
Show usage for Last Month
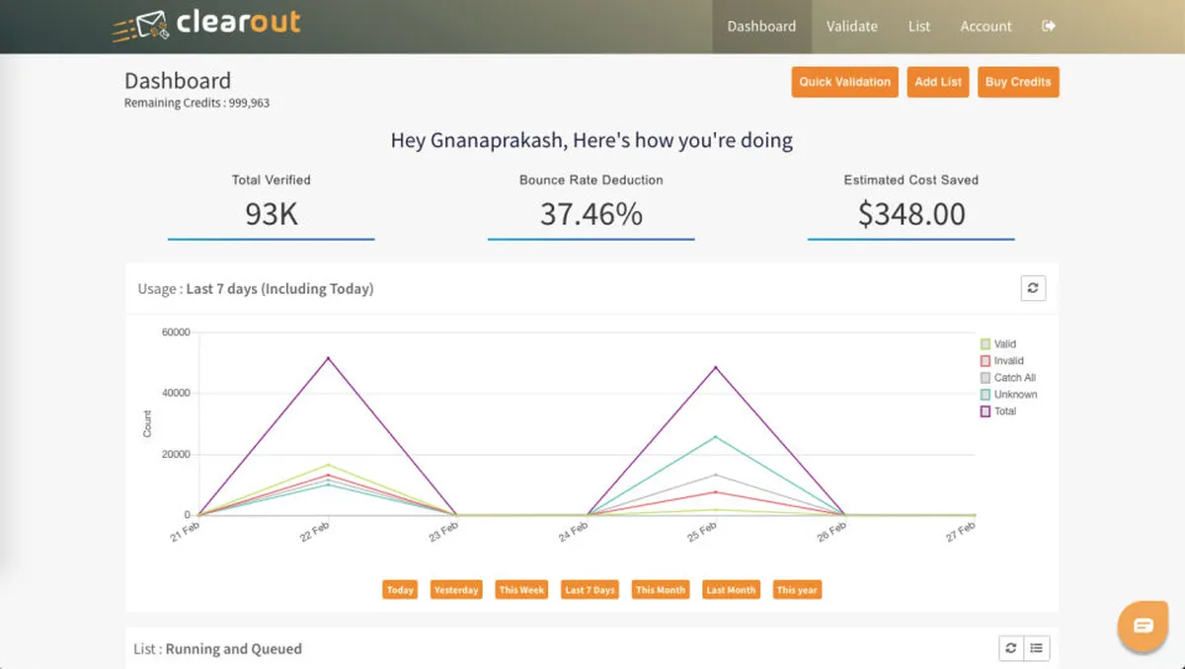(x=731, y=590)
